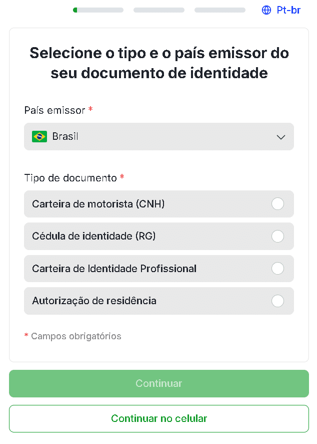Click the Continuar button
The width and height of the screenshot is (317, 444).
click(x=159, y=383)
